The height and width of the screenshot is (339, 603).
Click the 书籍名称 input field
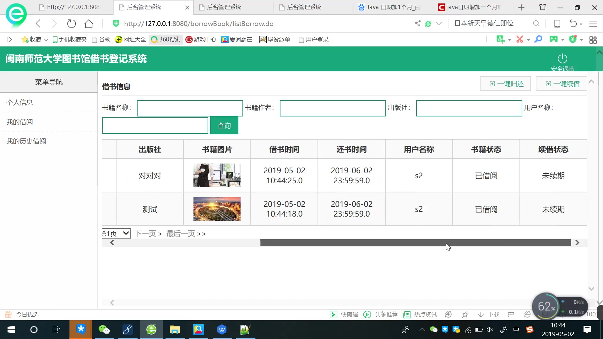(190, 108)
